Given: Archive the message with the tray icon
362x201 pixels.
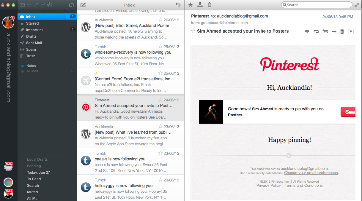Looking at the screenshot, I should click(x=200, y=5).
